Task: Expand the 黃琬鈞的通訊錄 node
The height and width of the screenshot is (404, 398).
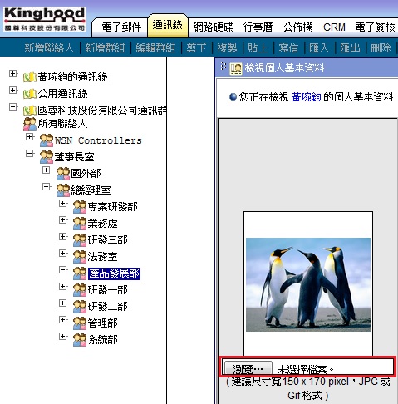Action: 13,74
